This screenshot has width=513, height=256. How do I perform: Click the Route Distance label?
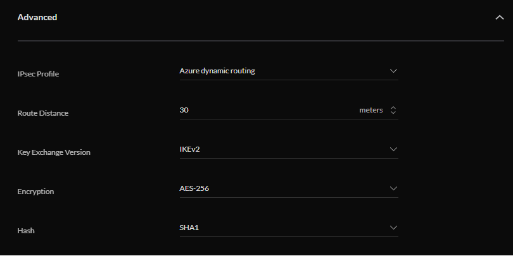(x=42, y=113)
